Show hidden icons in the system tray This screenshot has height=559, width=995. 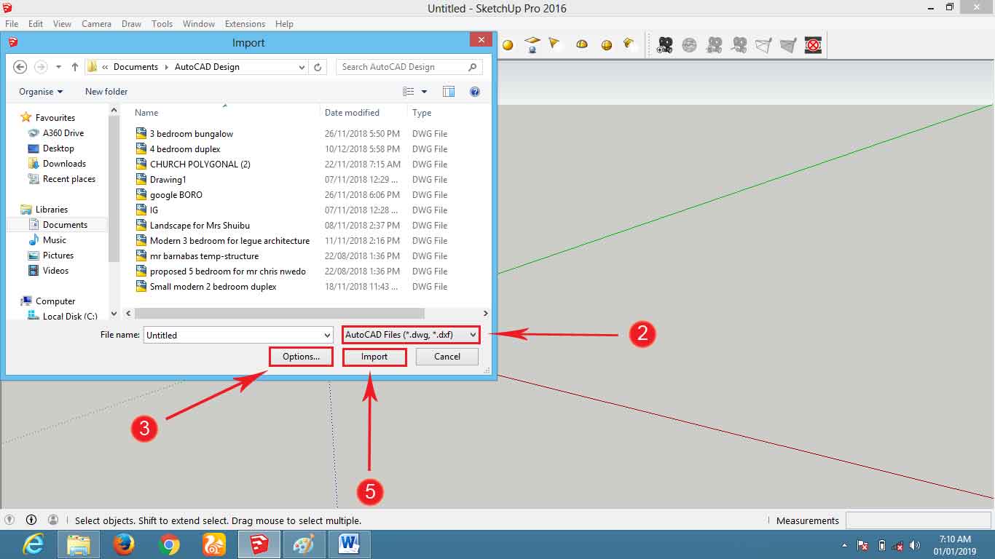844,545
